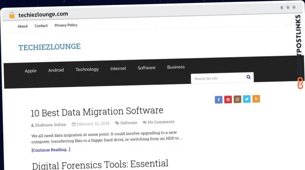Click the Instagram social icon

coord(237,99)
